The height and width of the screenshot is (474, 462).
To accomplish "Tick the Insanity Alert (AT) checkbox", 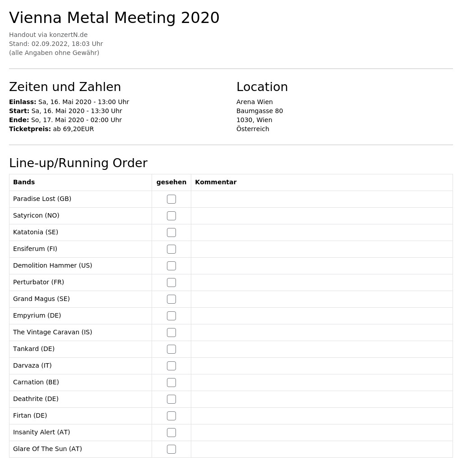I will click(171, 432).
